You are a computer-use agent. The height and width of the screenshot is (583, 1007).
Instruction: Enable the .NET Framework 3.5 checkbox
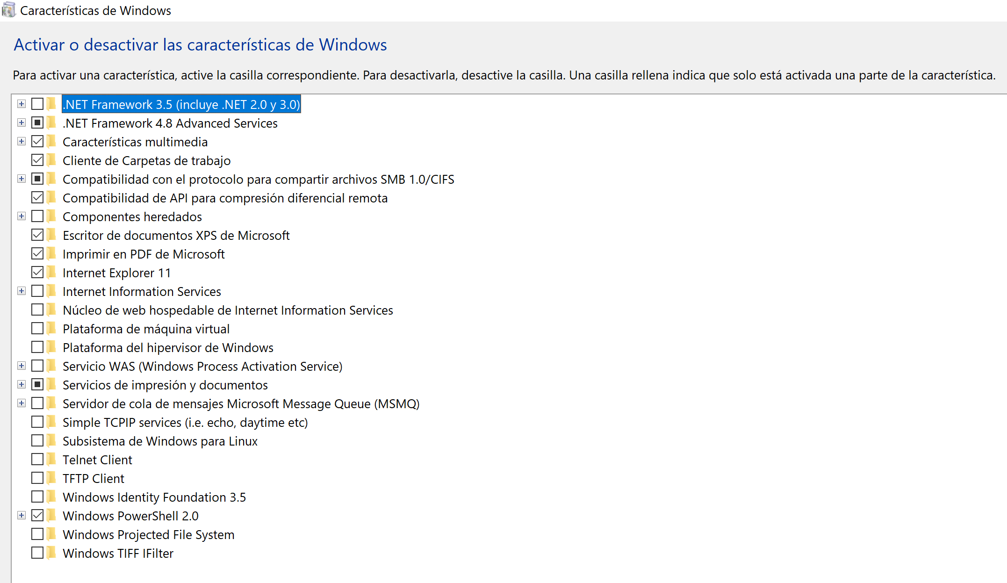click(x=37, y=104)
